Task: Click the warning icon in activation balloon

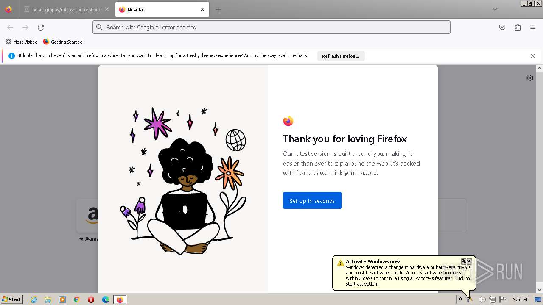Action: coord(340,263)
